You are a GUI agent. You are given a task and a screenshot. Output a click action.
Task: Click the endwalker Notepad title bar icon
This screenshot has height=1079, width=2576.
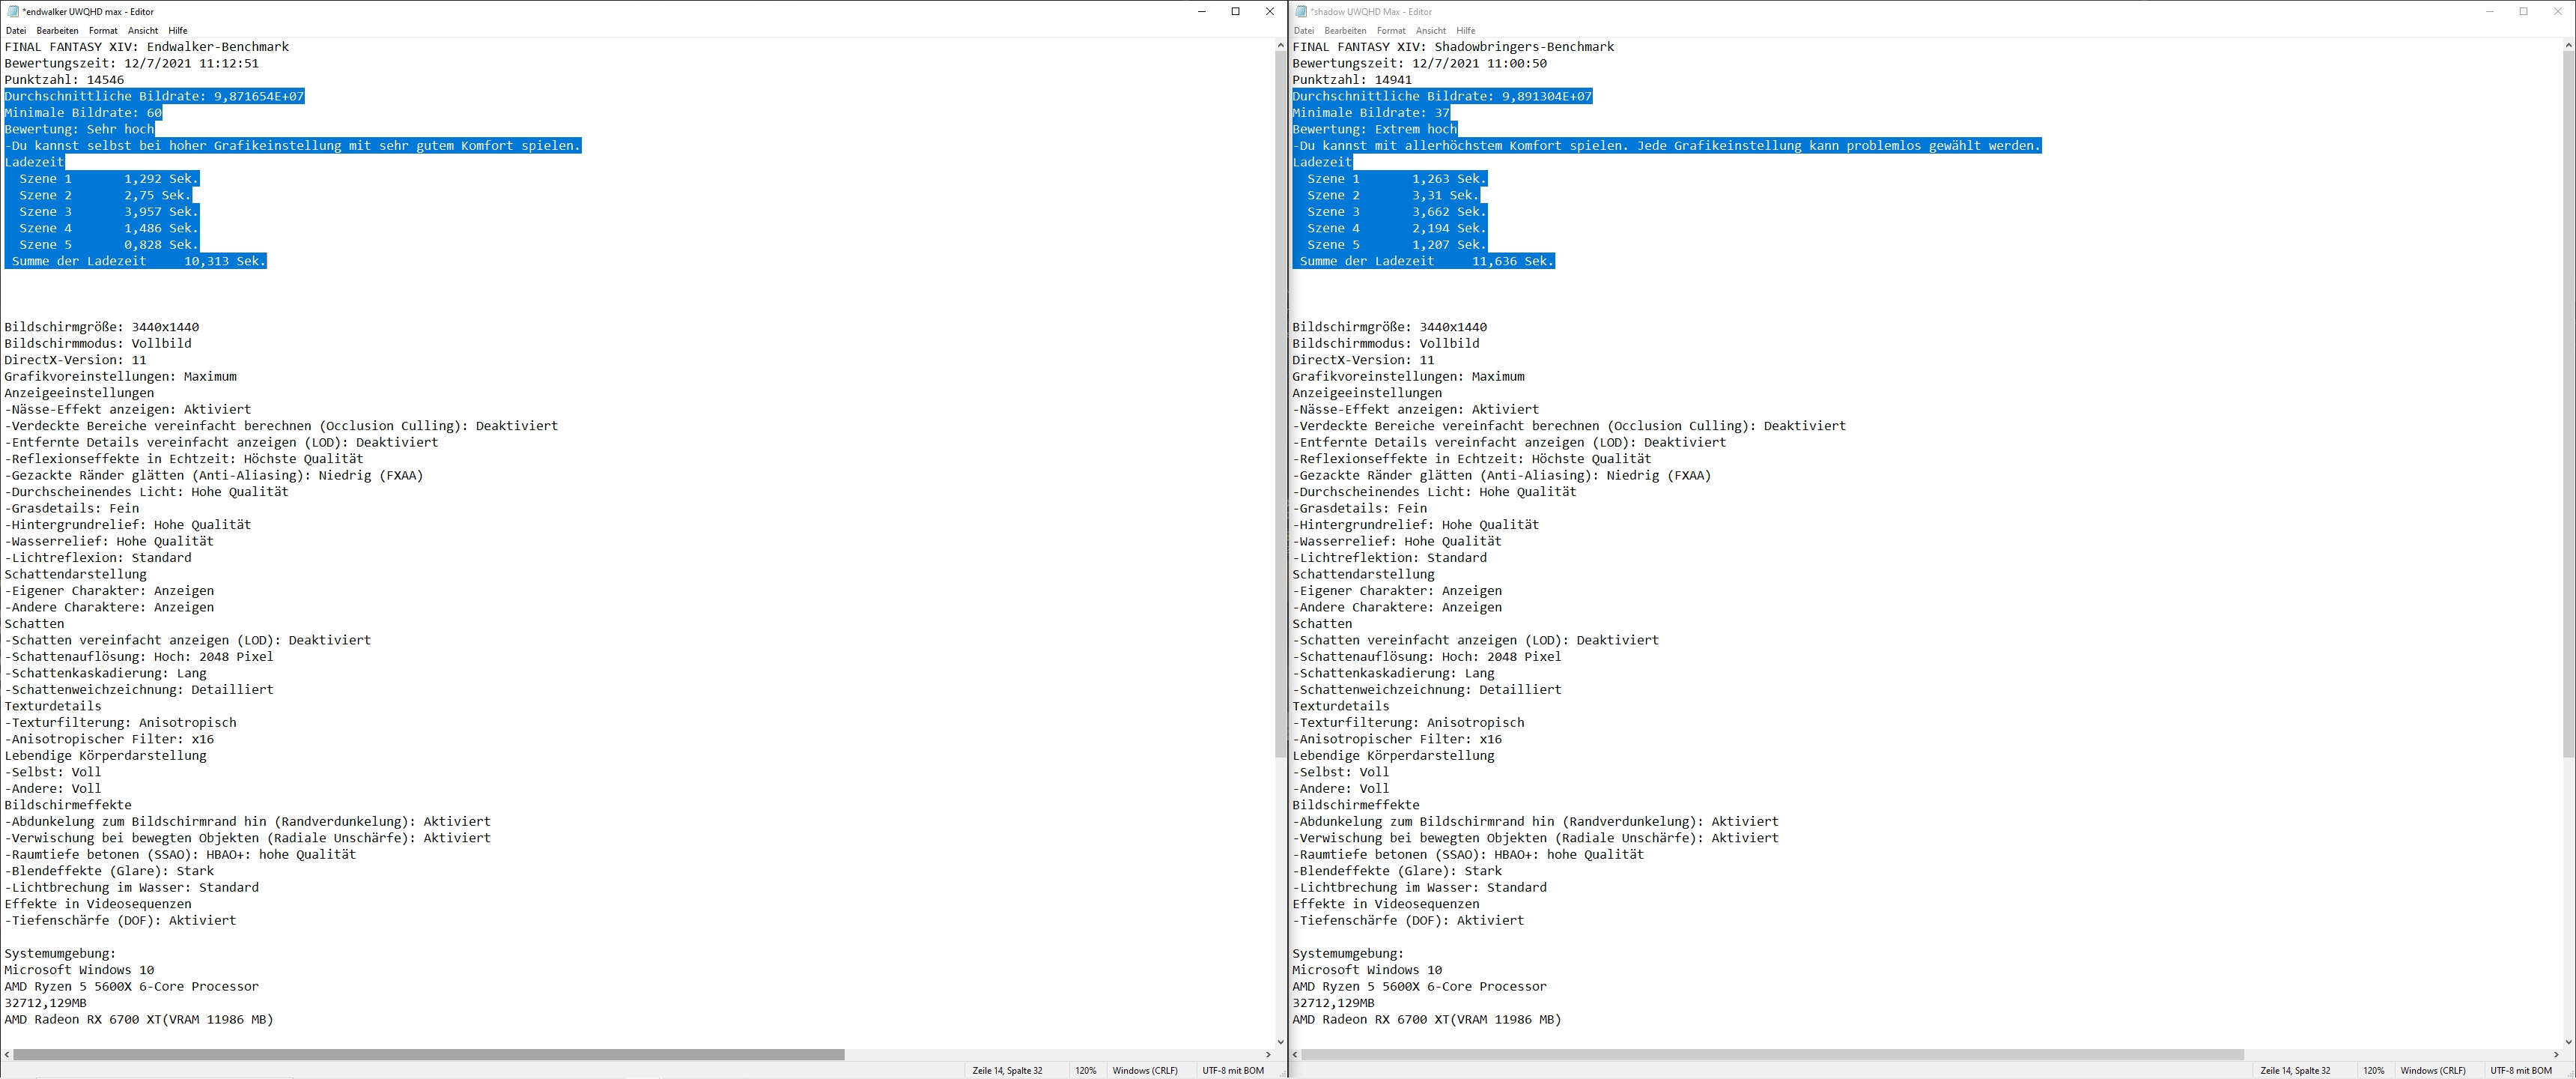pyautogui.click(x=13, y=12)
